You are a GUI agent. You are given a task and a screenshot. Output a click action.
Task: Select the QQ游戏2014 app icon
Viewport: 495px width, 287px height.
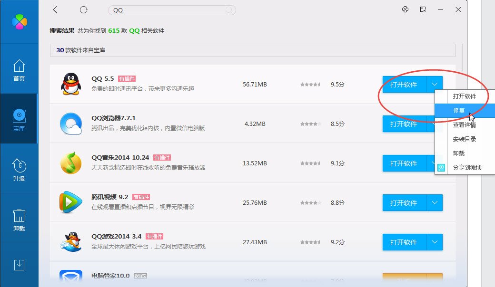point(71,242)
